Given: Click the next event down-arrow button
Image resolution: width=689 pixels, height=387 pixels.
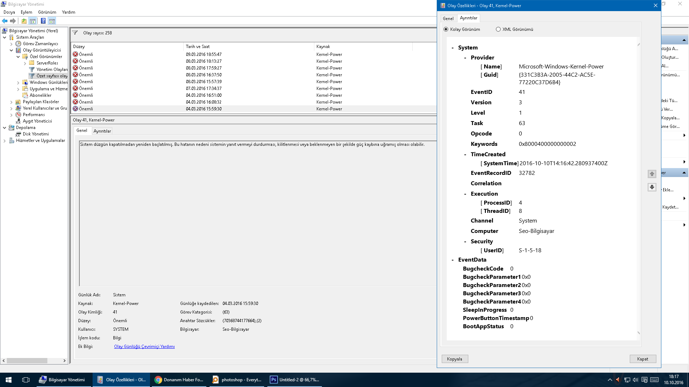Looking at the screenshot, I should (x=652, y=187).
